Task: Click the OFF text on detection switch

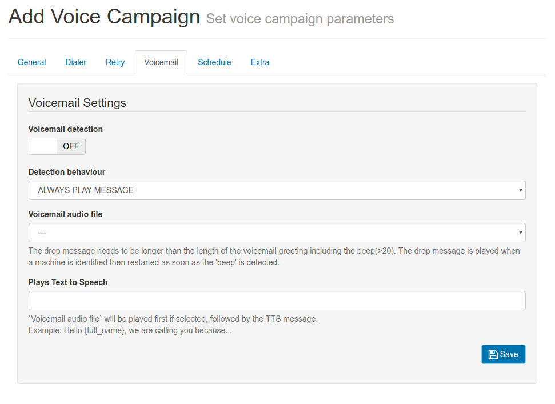Action: [71, 146]
